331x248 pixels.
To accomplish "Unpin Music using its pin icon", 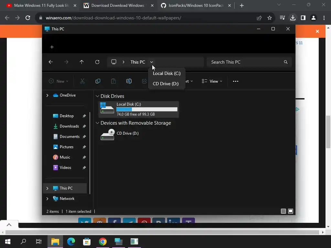I will (84, 157).
